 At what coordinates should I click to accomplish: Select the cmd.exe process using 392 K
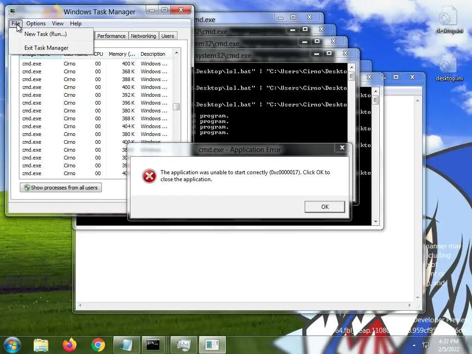click(x=96, y=95)
